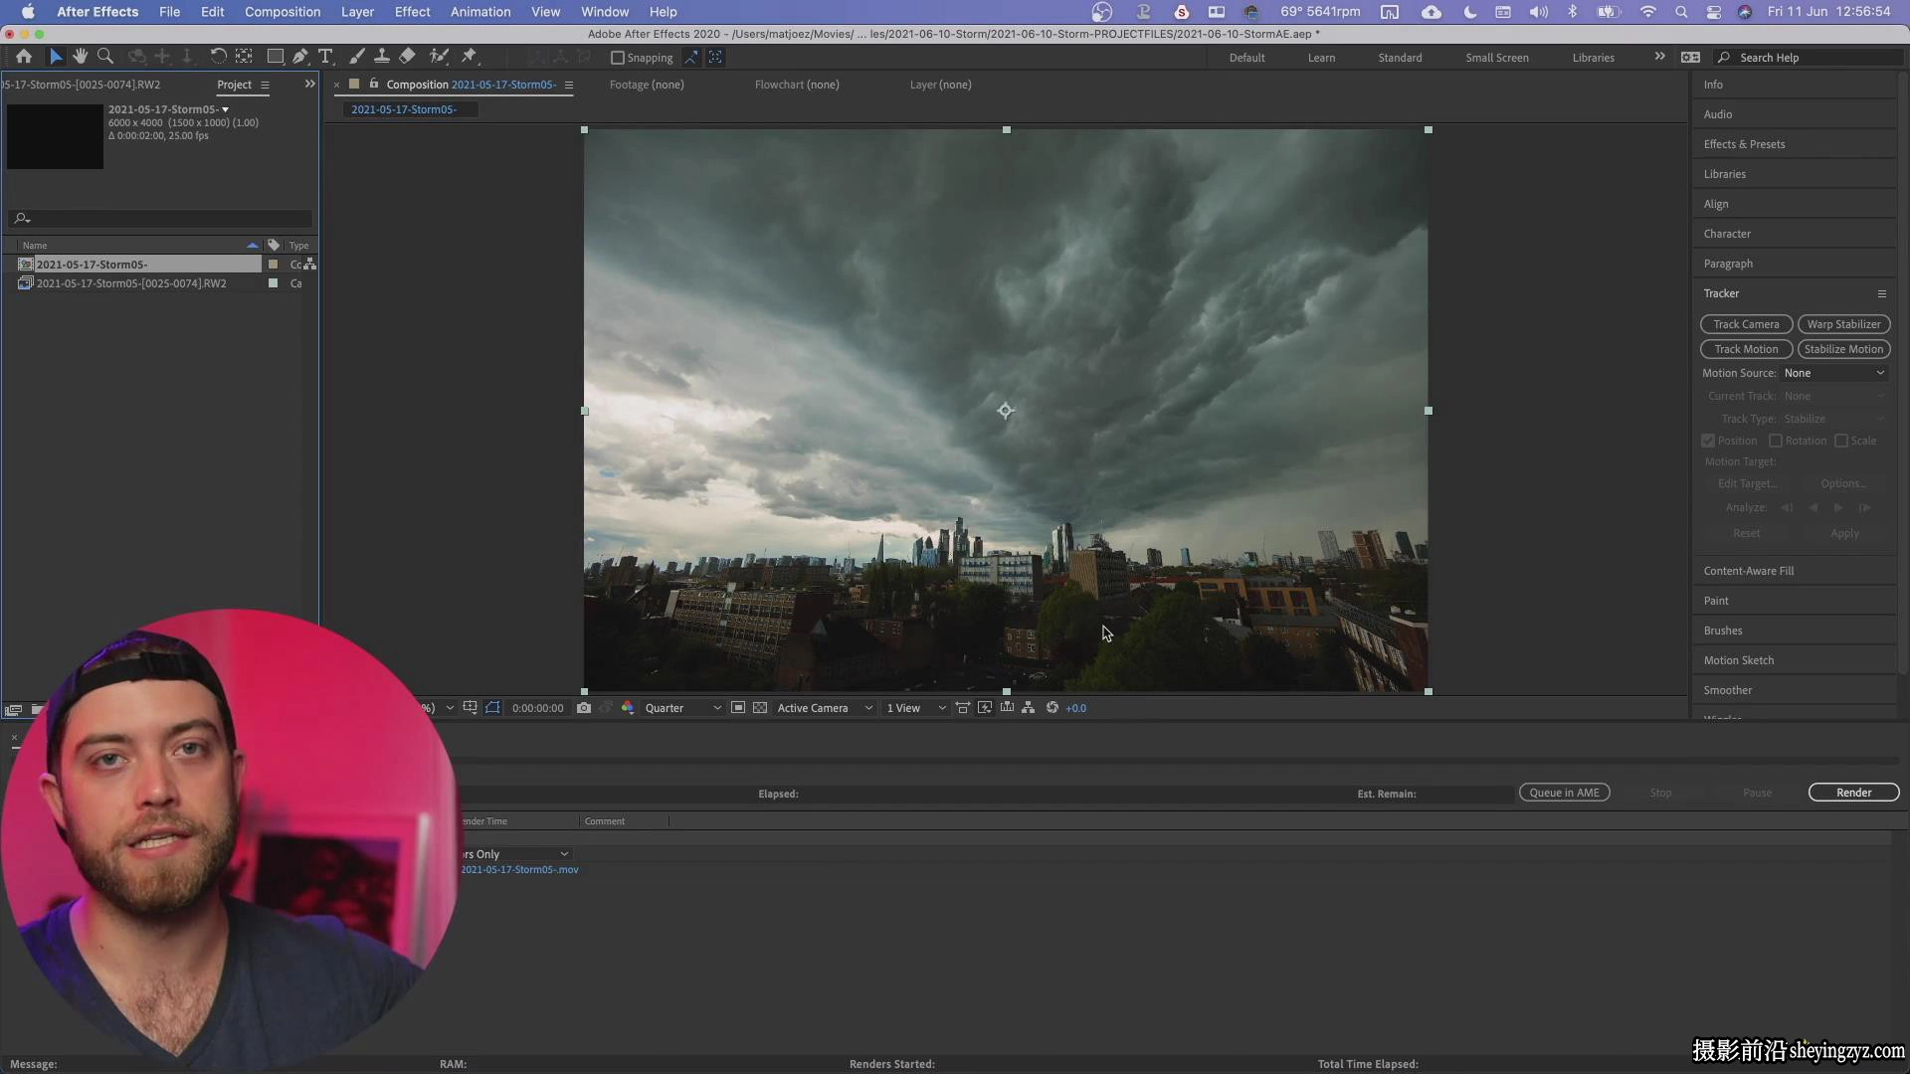The height and width of the screenshot is (1074, 1910).
Task: Select the Pan Behind anchor point tool
Action: coord(244,57)
